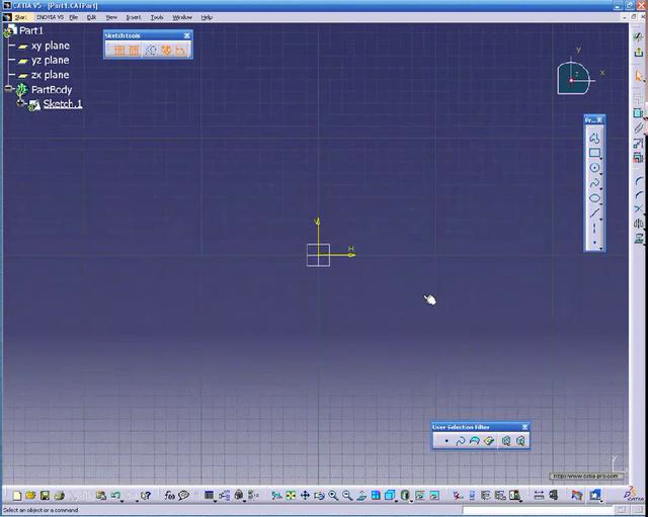Screen dimensions: 648x517
Task: Click the compass at top right
Action: pyautogui.click(x=573, y=79)
